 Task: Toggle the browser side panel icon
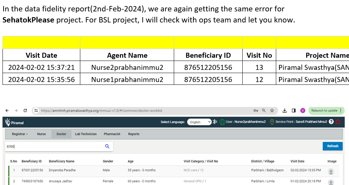pyautogui.click(x=294, y=111)
